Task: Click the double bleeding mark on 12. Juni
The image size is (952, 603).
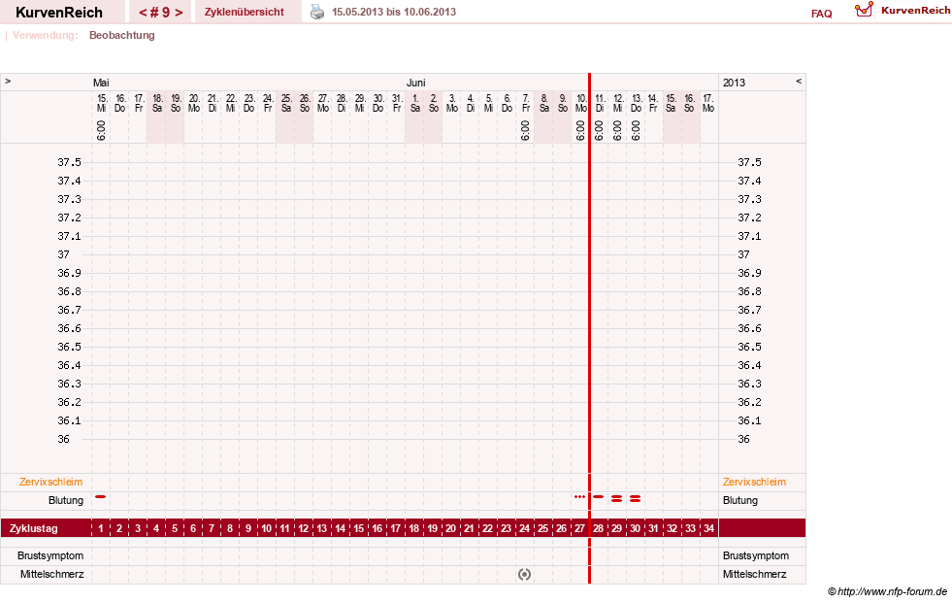Action: (x=617, y=498)
